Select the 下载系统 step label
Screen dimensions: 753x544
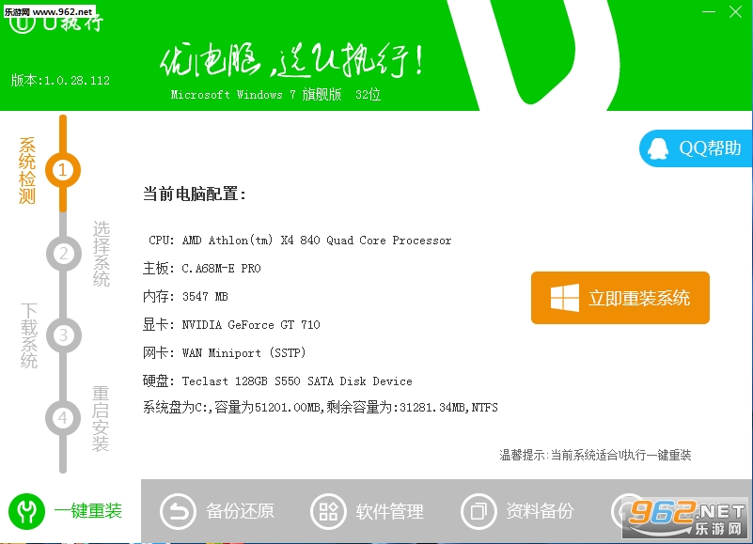point(29,335)
